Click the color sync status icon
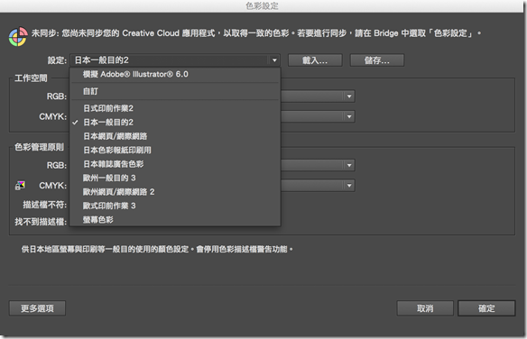527x339 pixels. (x=18, y=37)
